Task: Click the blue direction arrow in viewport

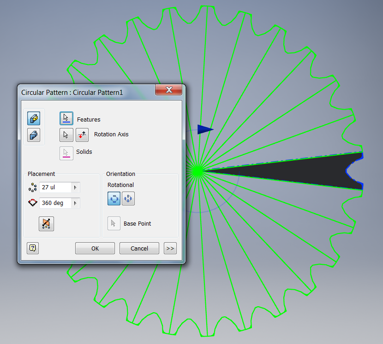Action: coord(205,129)
